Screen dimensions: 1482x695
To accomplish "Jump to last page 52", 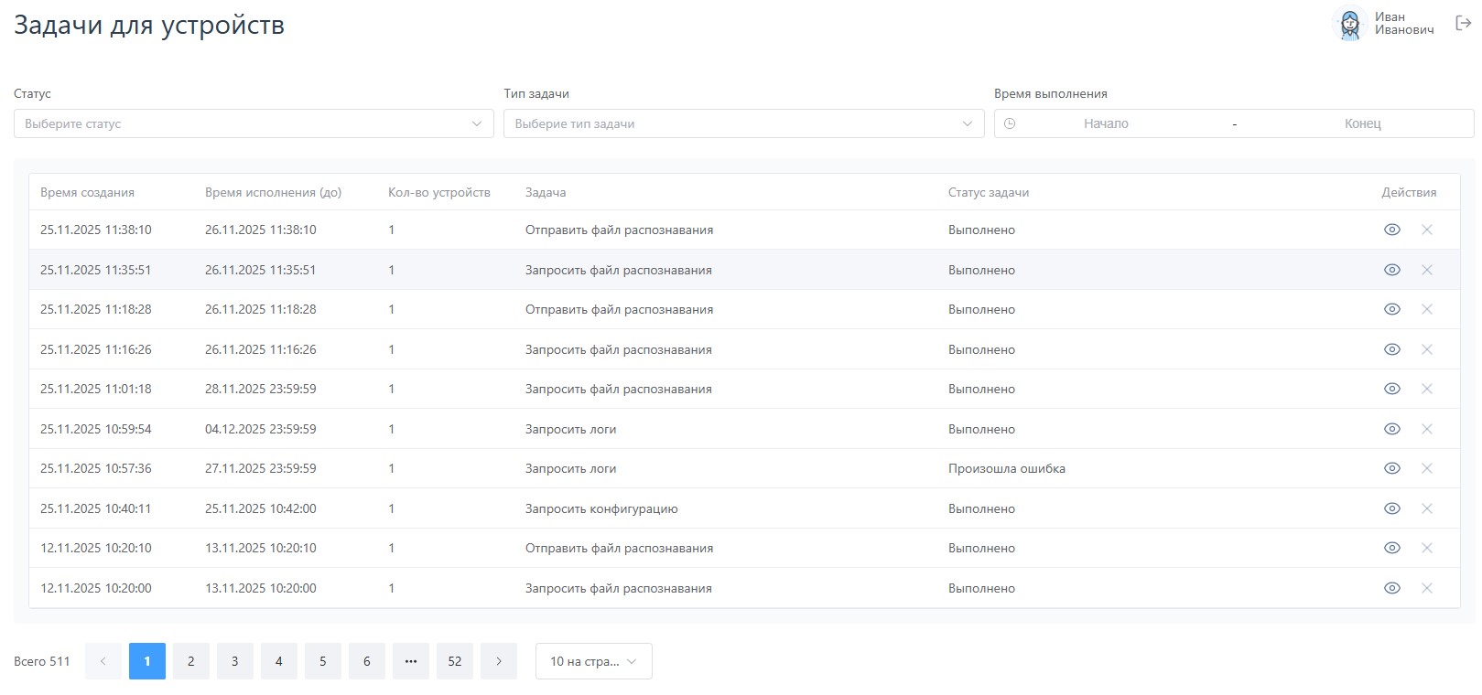I will click(455, 661).
